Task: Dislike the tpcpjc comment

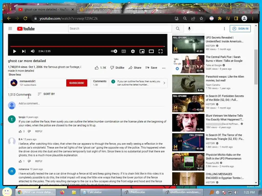Action: (x=29, y=131)
